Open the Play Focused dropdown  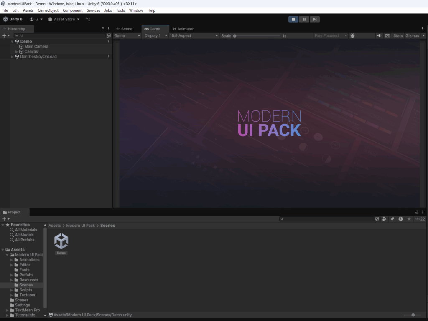[331, 36]
